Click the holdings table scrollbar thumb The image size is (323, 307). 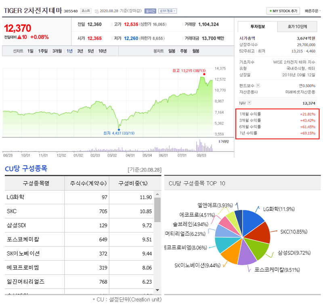point(157,210)
